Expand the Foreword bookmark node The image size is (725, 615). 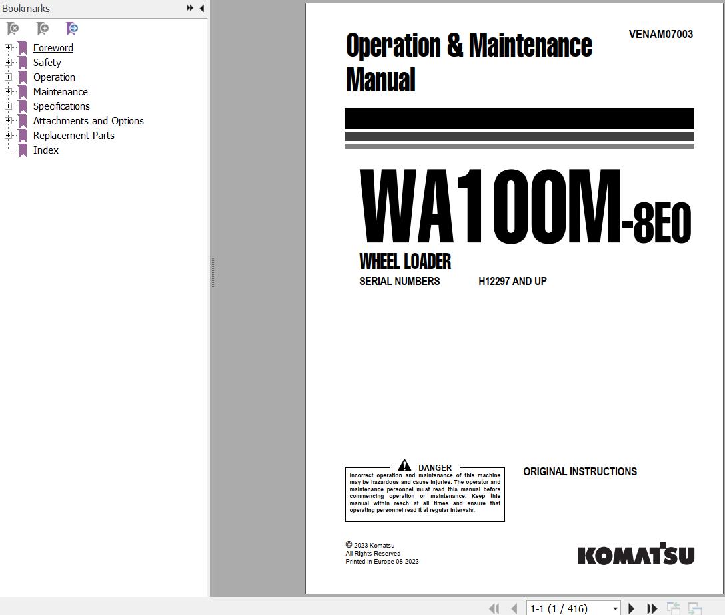point(8,47)
